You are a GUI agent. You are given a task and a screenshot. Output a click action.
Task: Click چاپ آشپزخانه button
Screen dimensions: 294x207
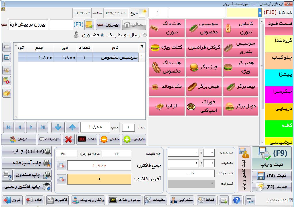tap(27, 163)
